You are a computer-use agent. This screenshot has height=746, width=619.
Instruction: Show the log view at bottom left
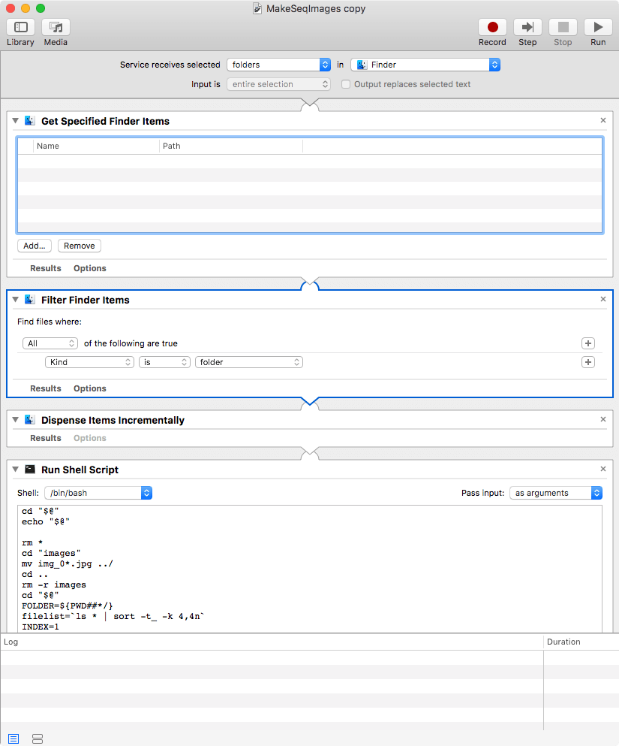click(x=14, y=739)
